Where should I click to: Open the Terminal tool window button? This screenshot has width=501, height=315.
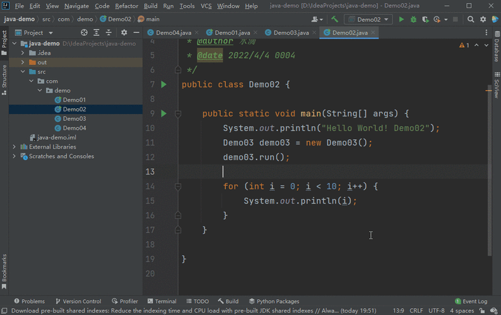pos(162,301)
